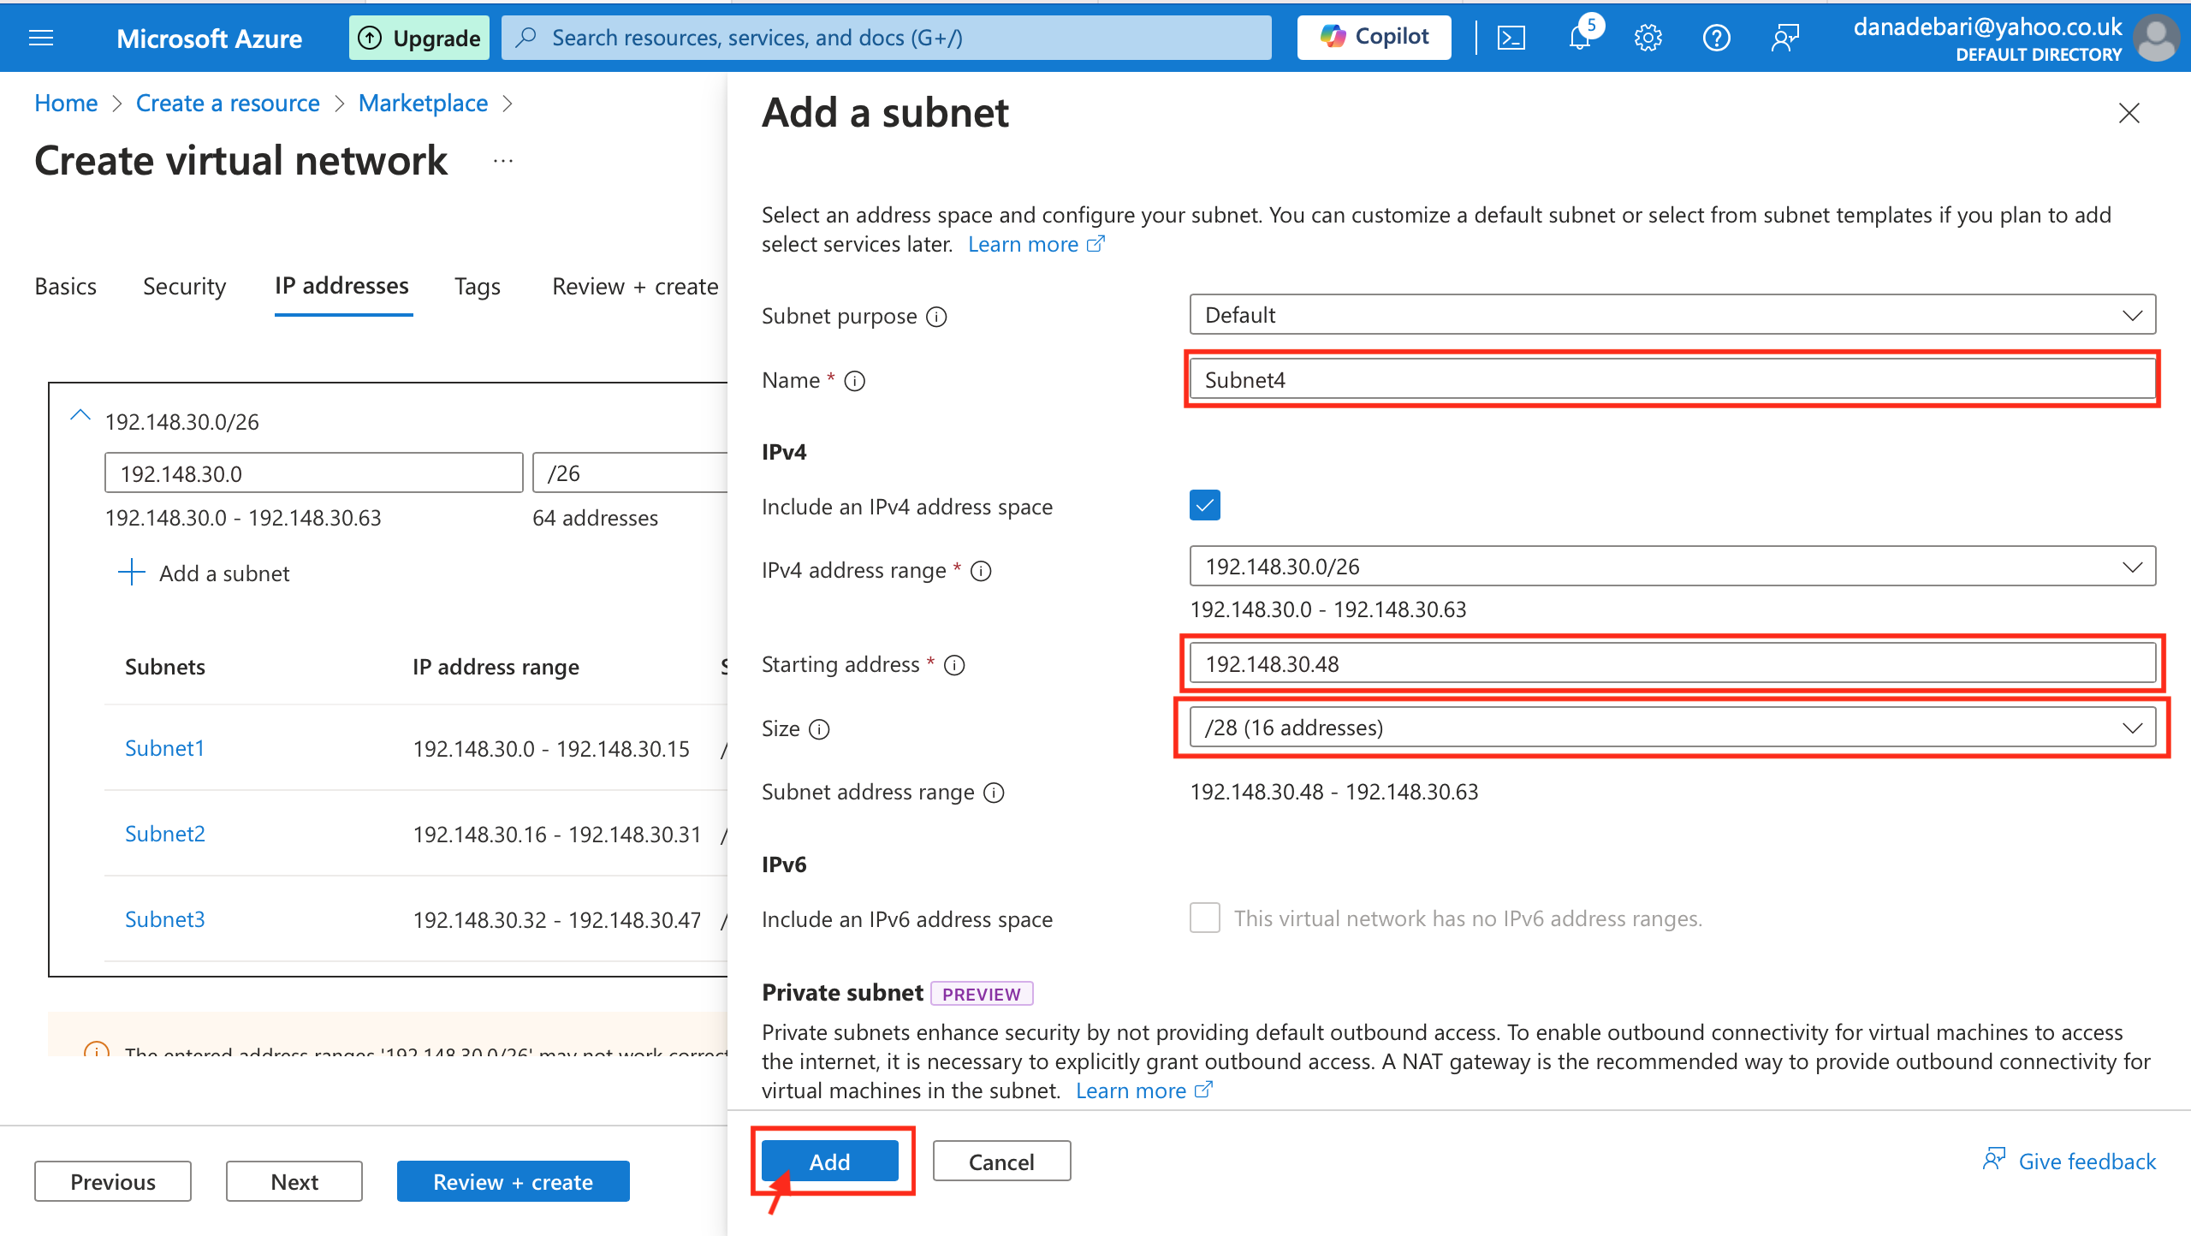Switch to the Tags tab
Viewport: 2191px width, 1236px height.
pos(477,286)
